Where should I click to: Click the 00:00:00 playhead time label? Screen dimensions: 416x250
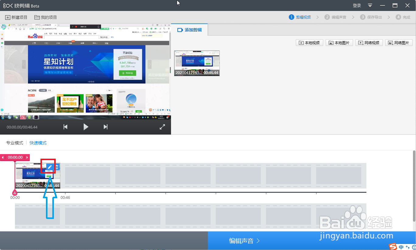[x=15, y=157]
